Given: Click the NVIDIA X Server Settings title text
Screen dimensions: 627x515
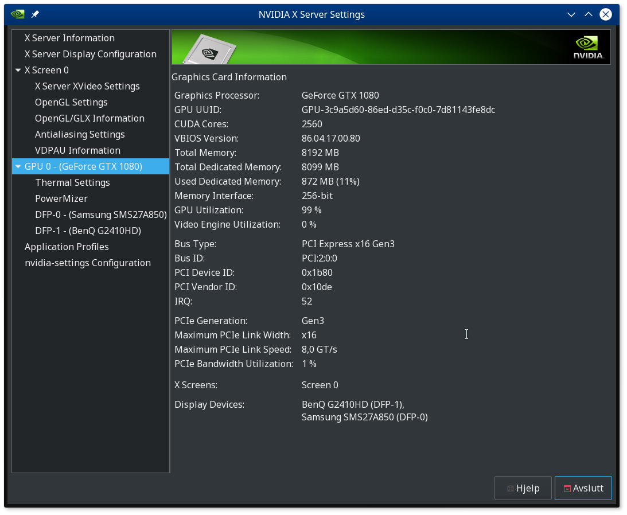Looking at the screenshot, I should tap(311, 14).
